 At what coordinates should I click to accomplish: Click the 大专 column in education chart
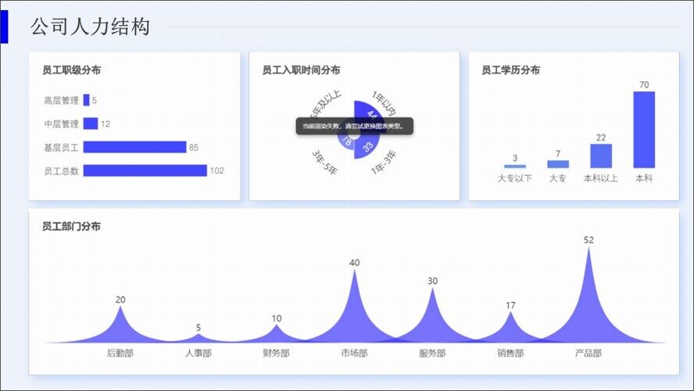point(557,164)
